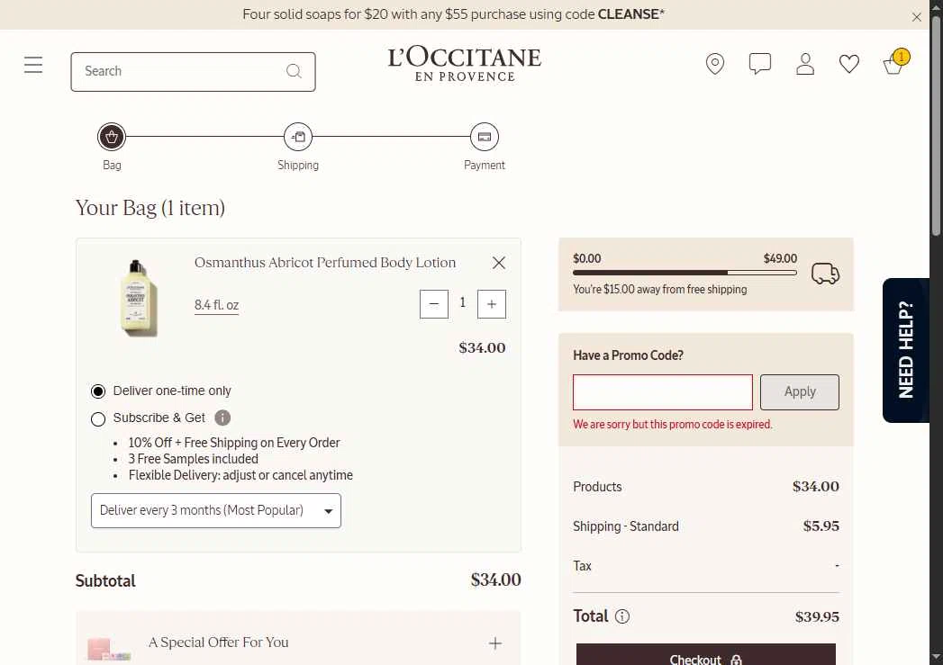943x665 pixels.
Task: Click 'Flexible Delivery: adjust or cancel anytime' bullet
Action: (240, 475)
